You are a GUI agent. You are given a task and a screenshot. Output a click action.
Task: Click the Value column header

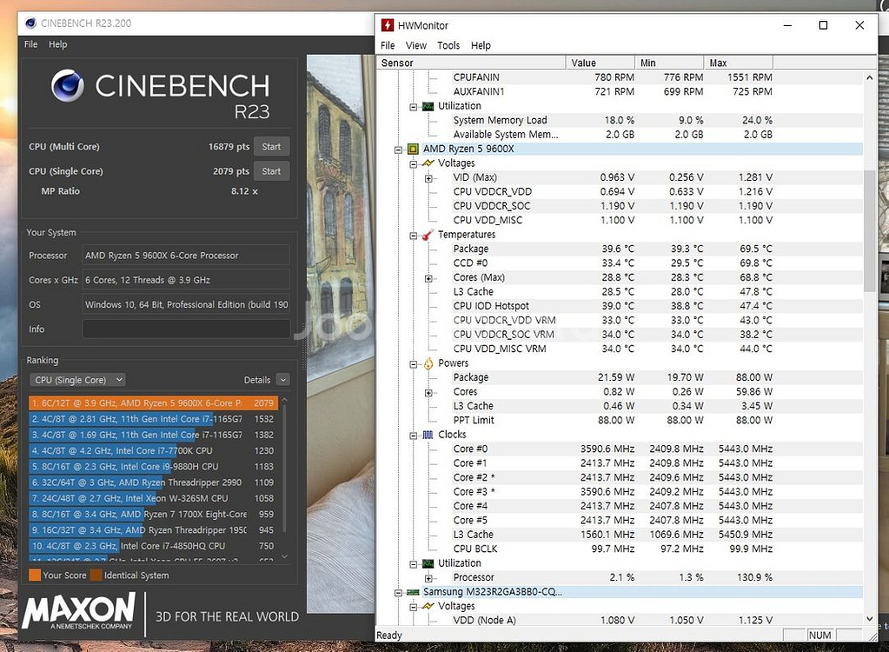coord(600,63)
